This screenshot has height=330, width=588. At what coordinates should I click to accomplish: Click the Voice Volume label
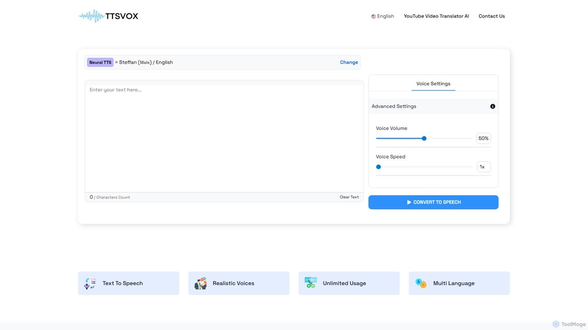tap(391, 128)
